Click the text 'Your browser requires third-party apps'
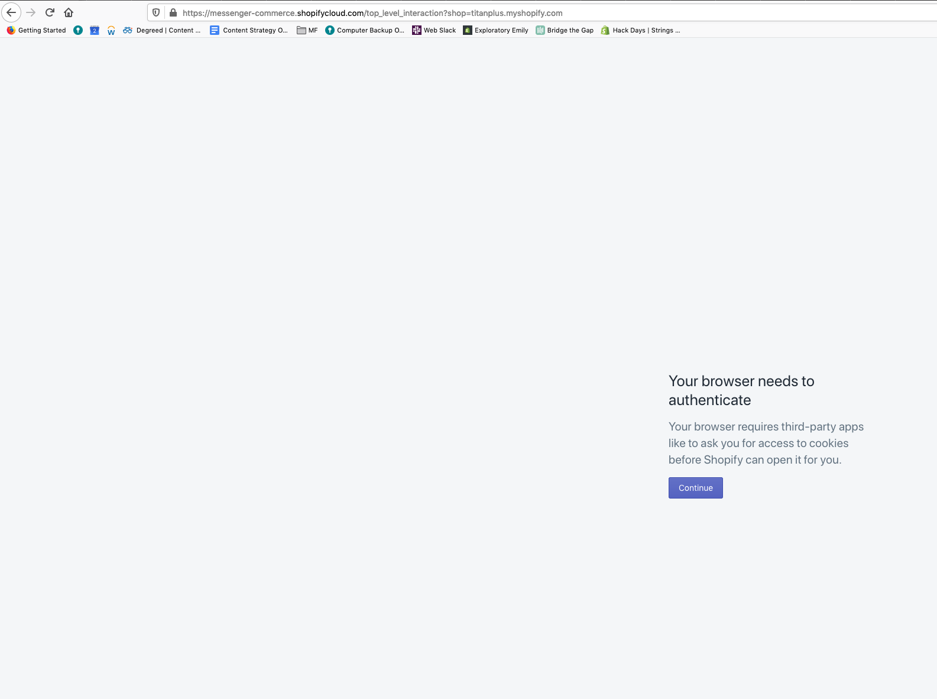 pyautogui.click(x=766, y=426)
